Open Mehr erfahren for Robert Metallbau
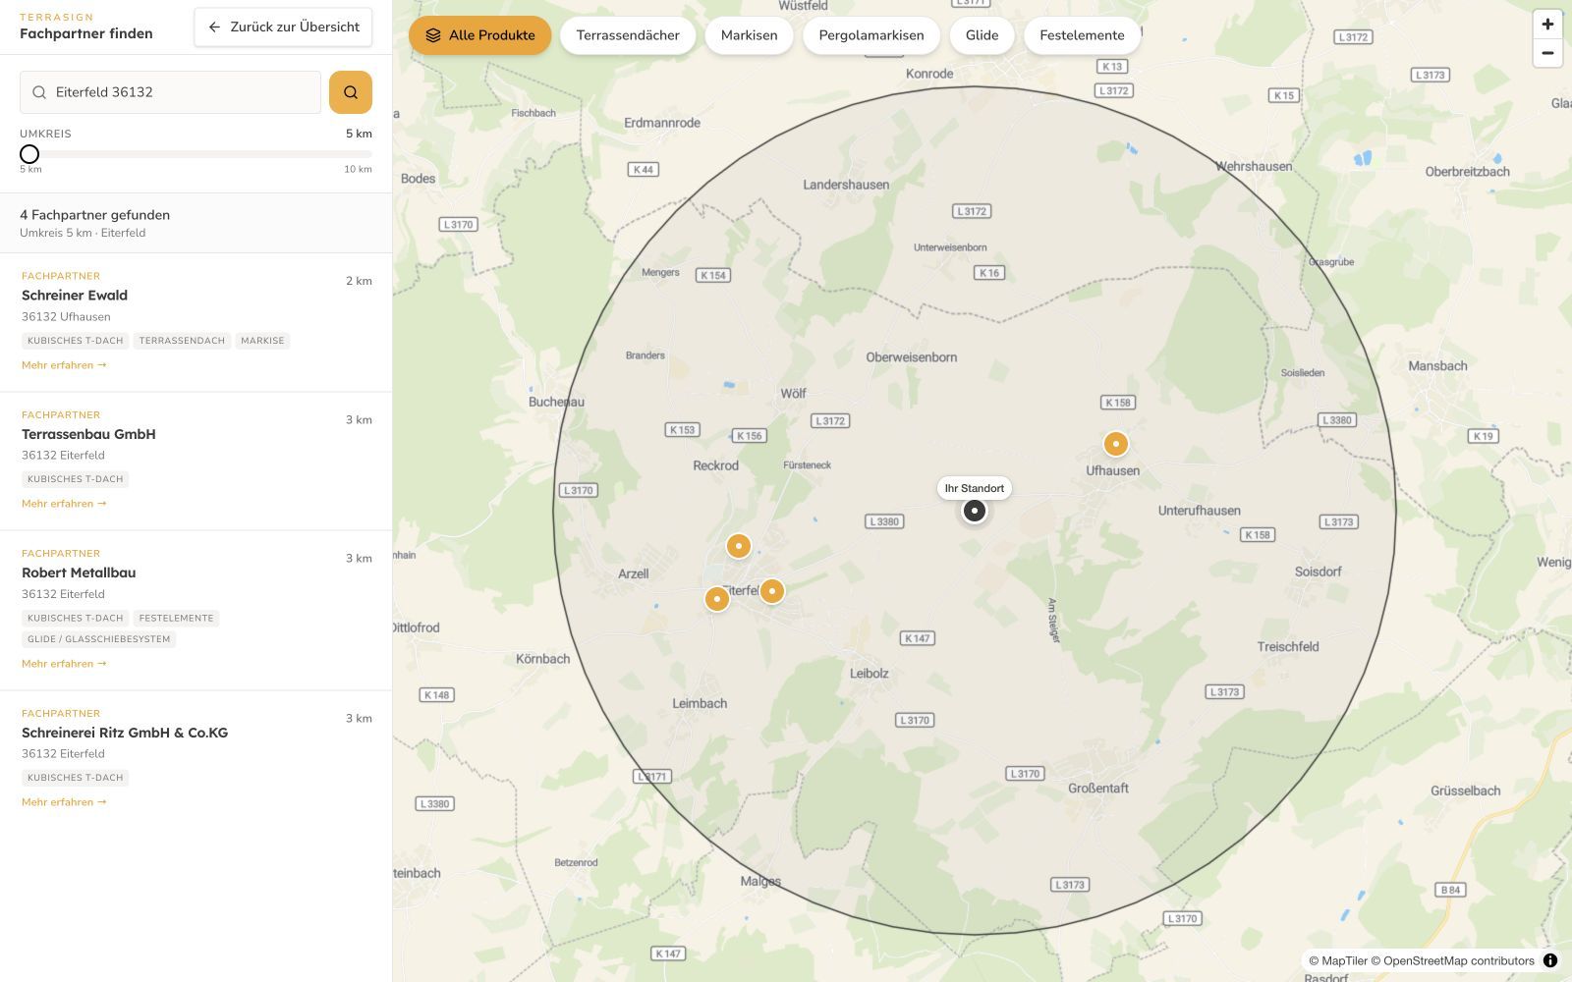The image size is (1572, 982). coord(64,664)
